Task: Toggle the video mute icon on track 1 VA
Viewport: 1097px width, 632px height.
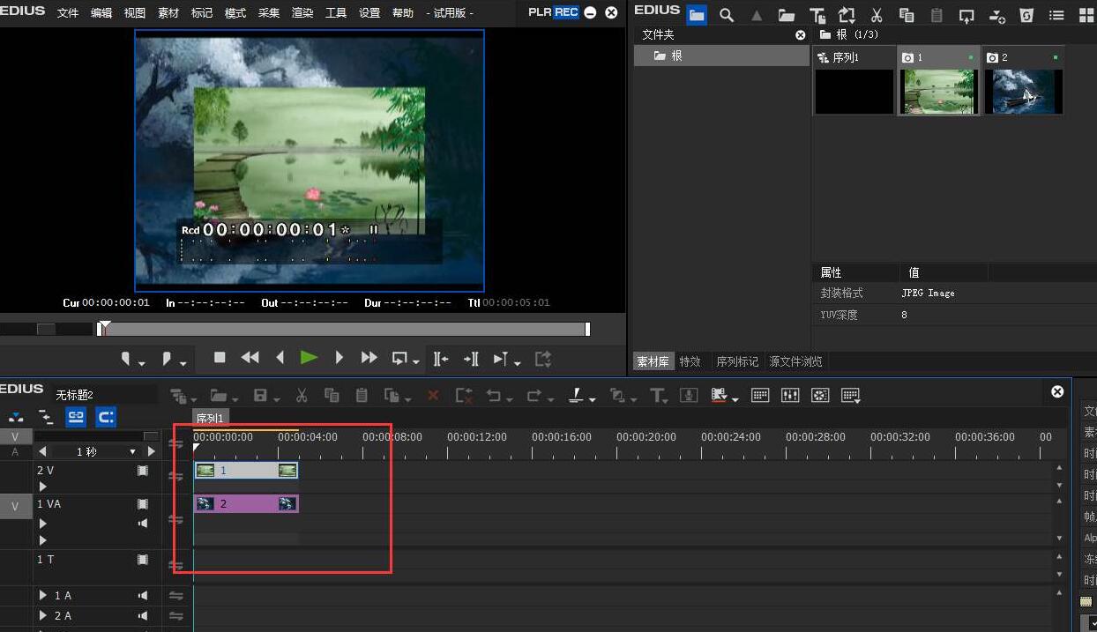Action: click(143, 504)
